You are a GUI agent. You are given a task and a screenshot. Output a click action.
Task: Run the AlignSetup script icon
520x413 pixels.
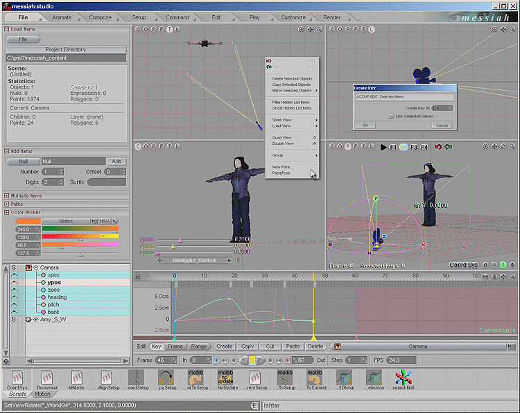click(x=106, y=380)
